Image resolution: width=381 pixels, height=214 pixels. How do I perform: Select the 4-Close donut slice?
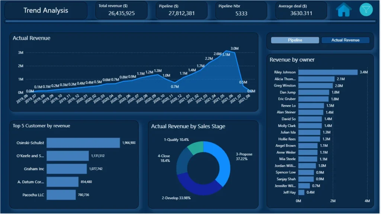point(182,161)
